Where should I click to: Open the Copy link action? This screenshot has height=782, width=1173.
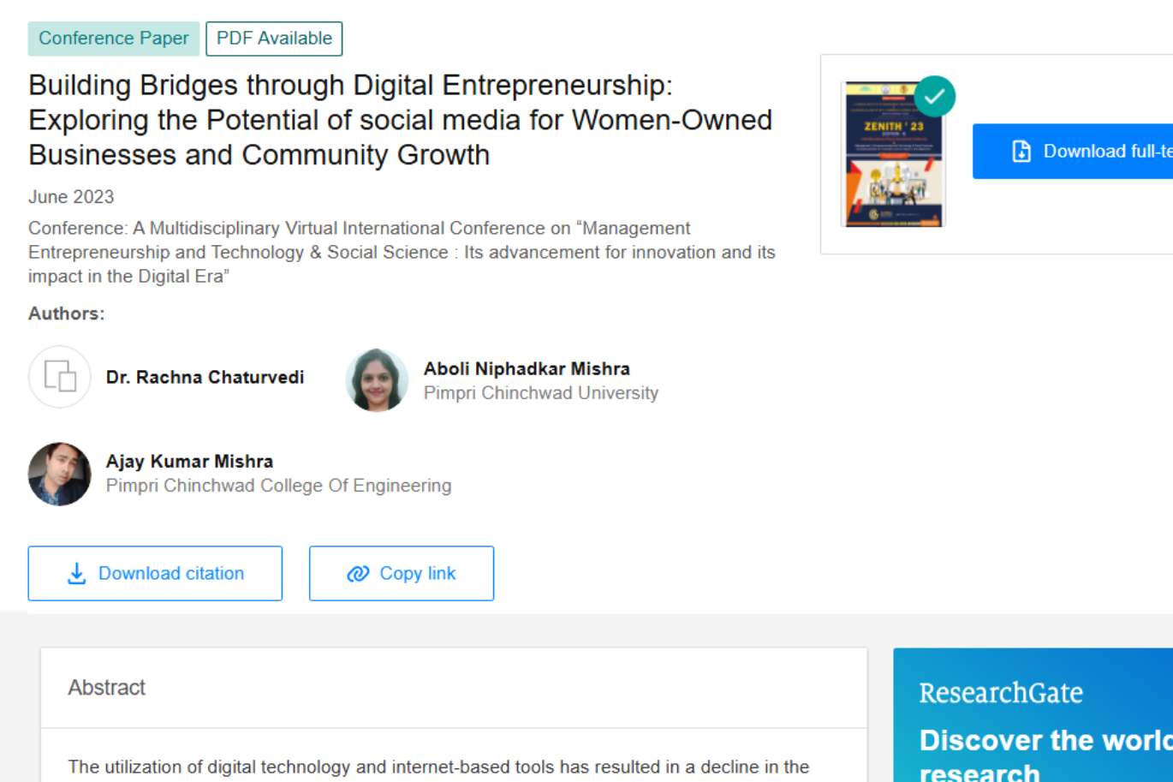pyautogui.click(x=401, y=573)
